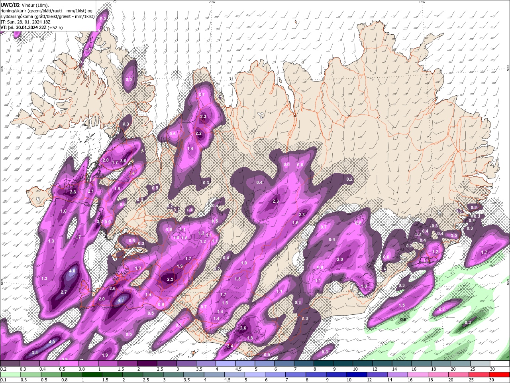Click the 'slydda/snjókoma (grátt/bleikt/grænt' legend line

[x=47, y=16]
